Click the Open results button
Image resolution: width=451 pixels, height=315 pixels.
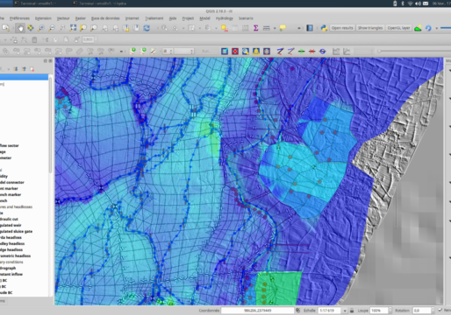342,28
